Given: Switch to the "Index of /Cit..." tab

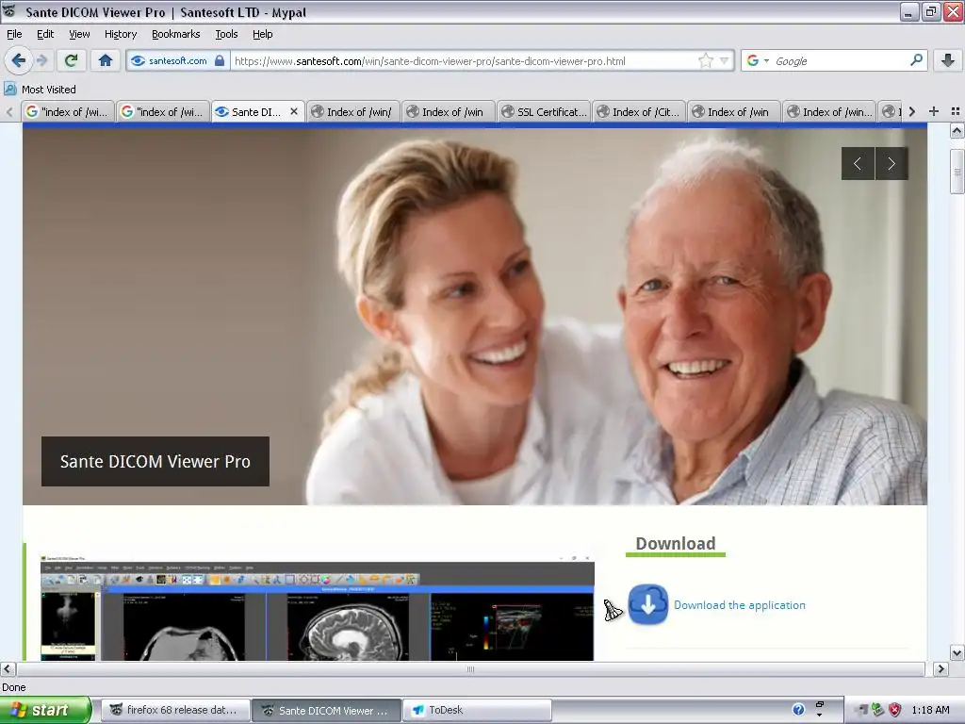Looking at the screenshot, I should [x=638, y=111].
